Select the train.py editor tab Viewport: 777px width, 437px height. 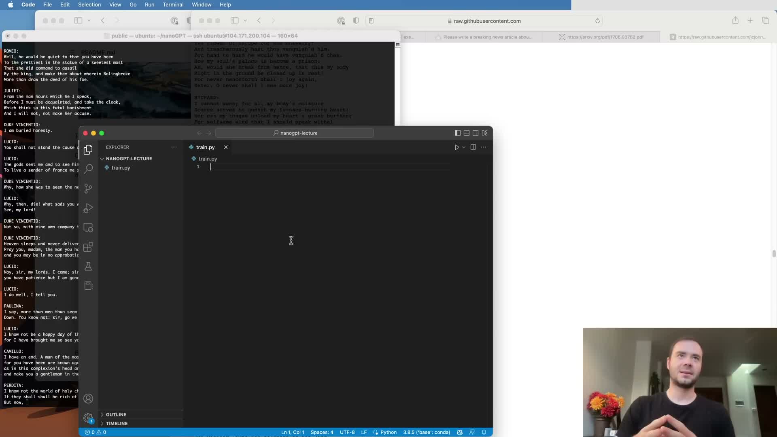(205, 147)
